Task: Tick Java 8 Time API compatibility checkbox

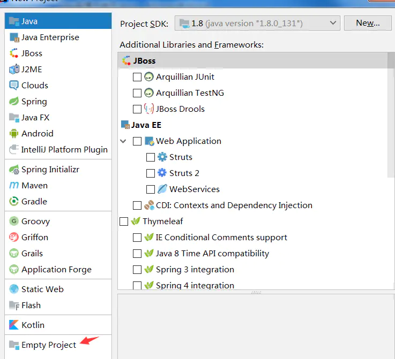Action: pyautogui.click(x=137, y=254)
